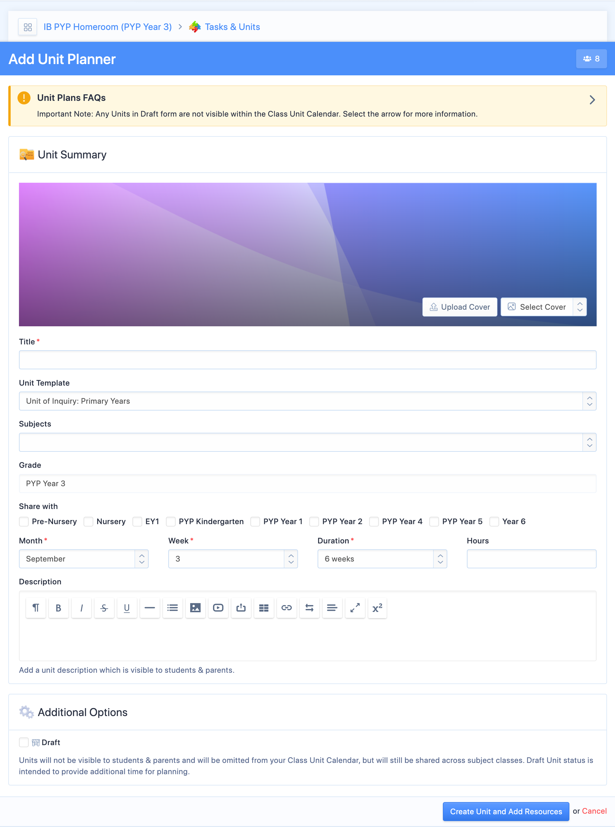
Task: Open the Unit Template dropdown
Action: pyautogui.click(x=307, y=401)
